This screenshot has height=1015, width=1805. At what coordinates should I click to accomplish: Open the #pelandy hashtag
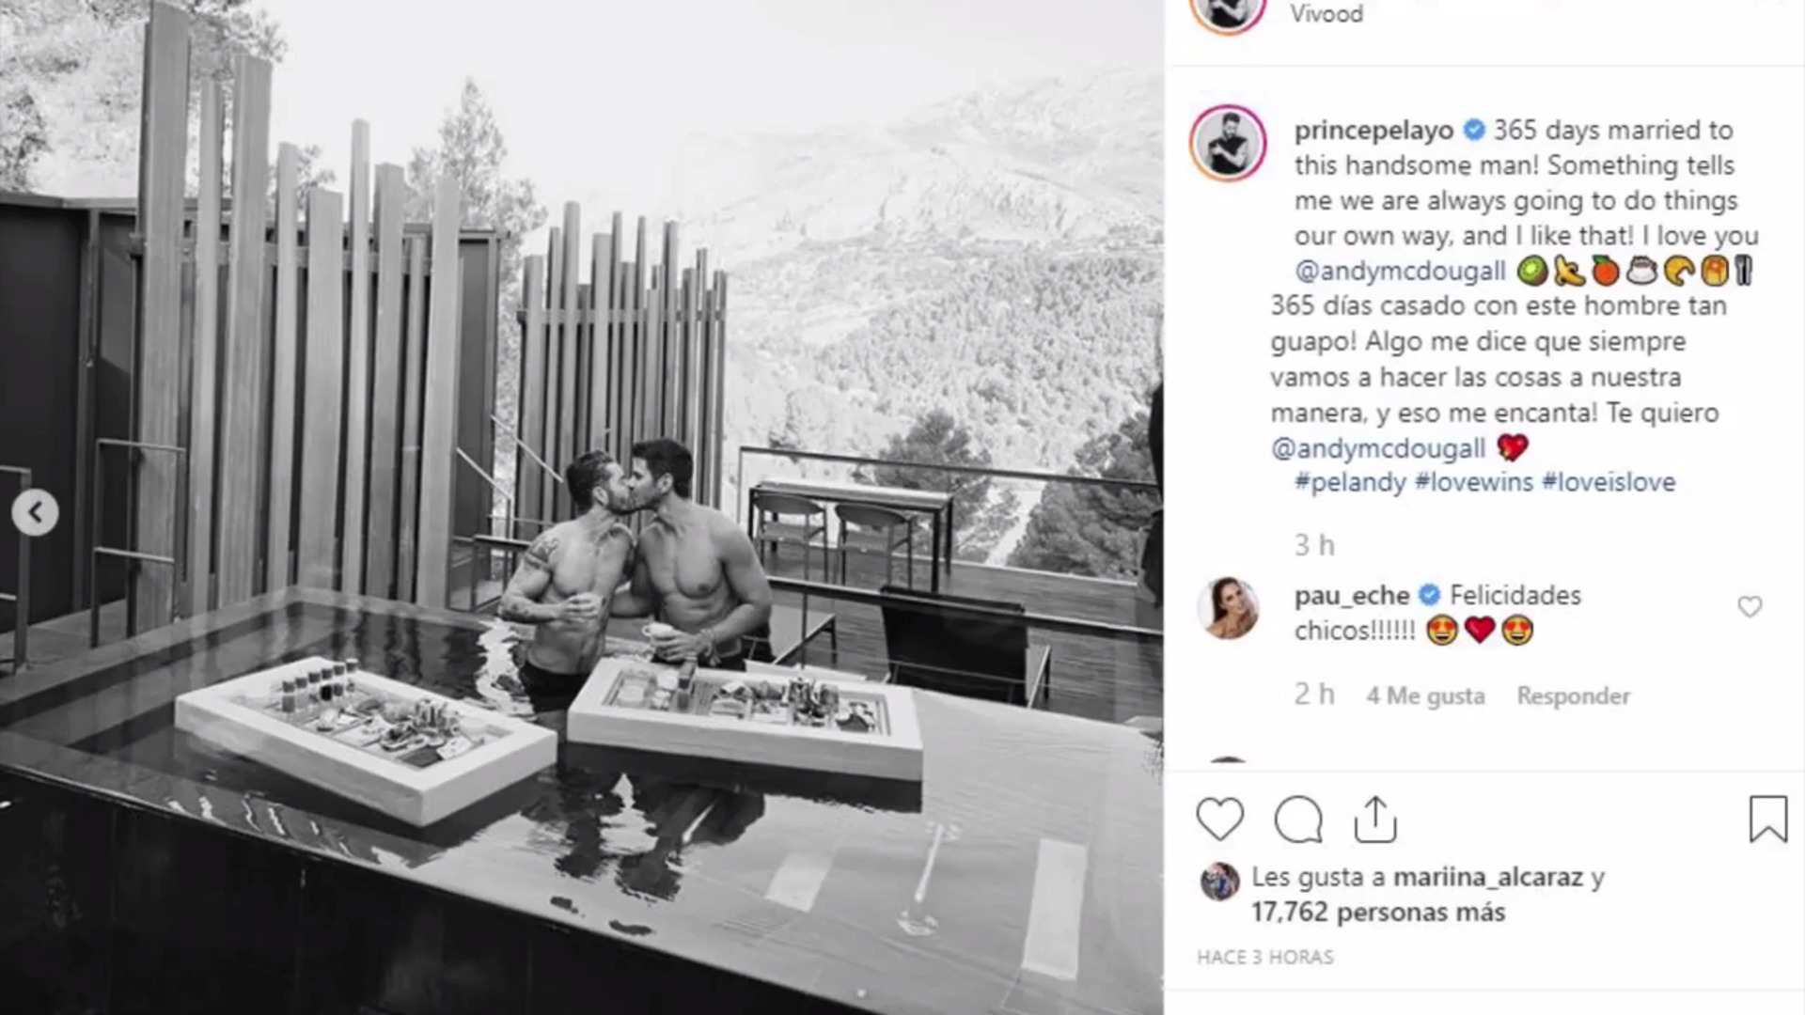tap(1350, 482)
